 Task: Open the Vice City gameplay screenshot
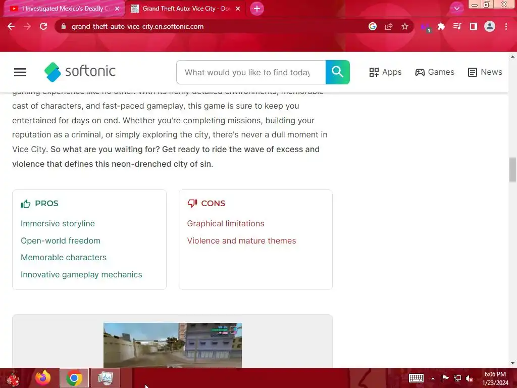(x=173, y=345)
